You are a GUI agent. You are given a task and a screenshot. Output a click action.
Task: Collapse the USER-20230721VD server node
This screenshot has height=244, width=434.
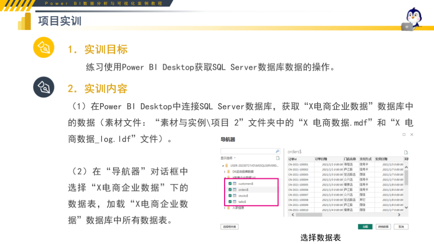pos(223,166)
